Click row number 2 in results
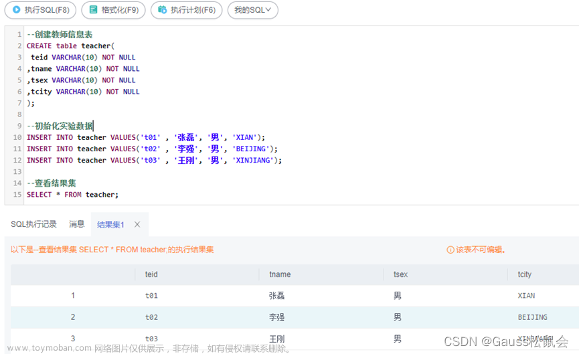 click(x=73, y=317)
